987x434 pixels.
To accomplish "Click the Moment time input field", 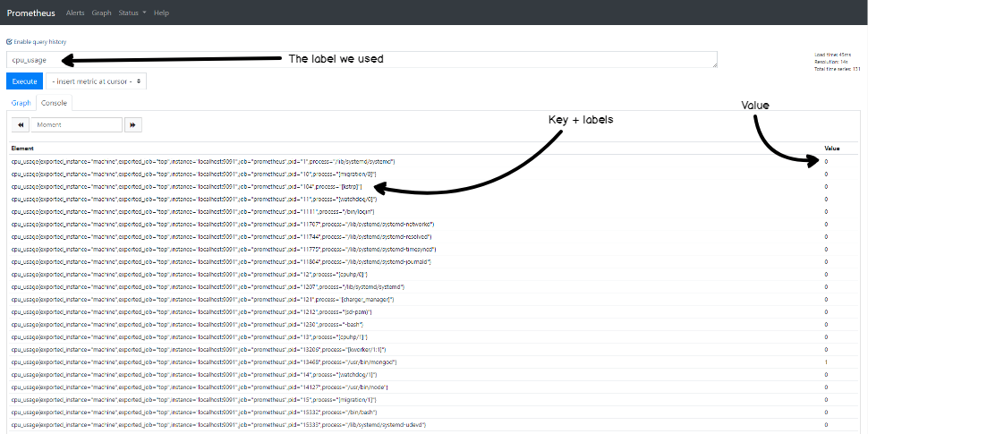I will click(x=76, y=124).
